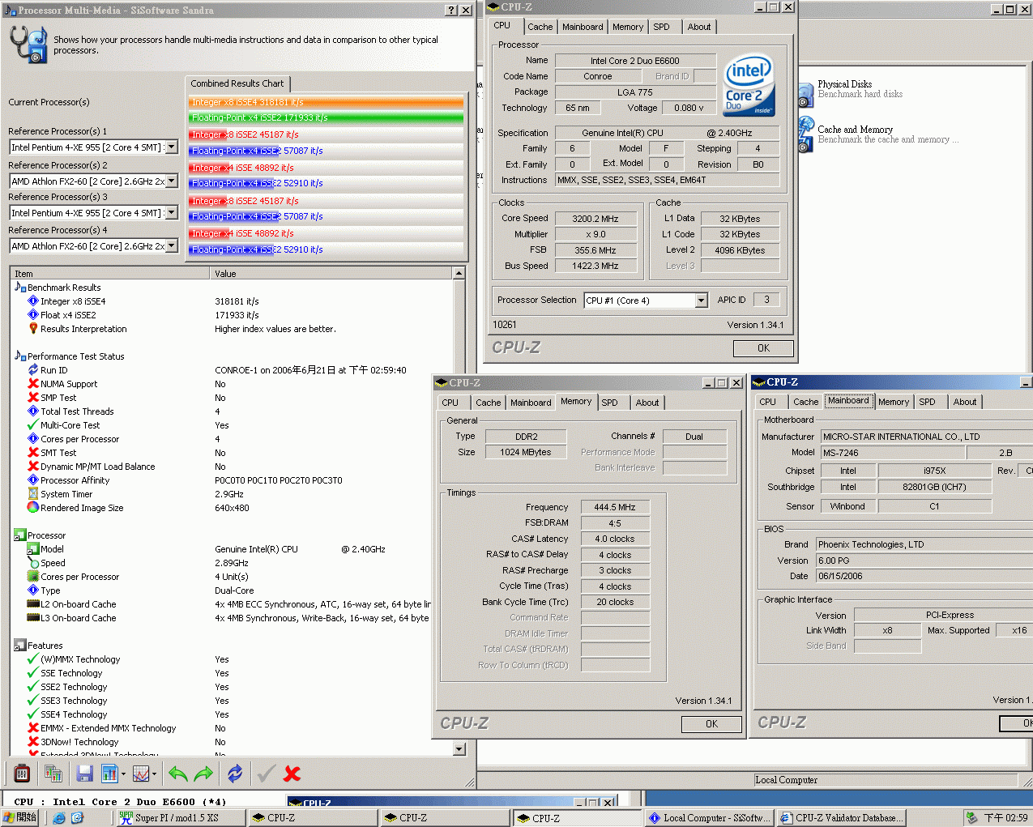Open the Start menu
1033x827 pixels.
coord(20,818)
